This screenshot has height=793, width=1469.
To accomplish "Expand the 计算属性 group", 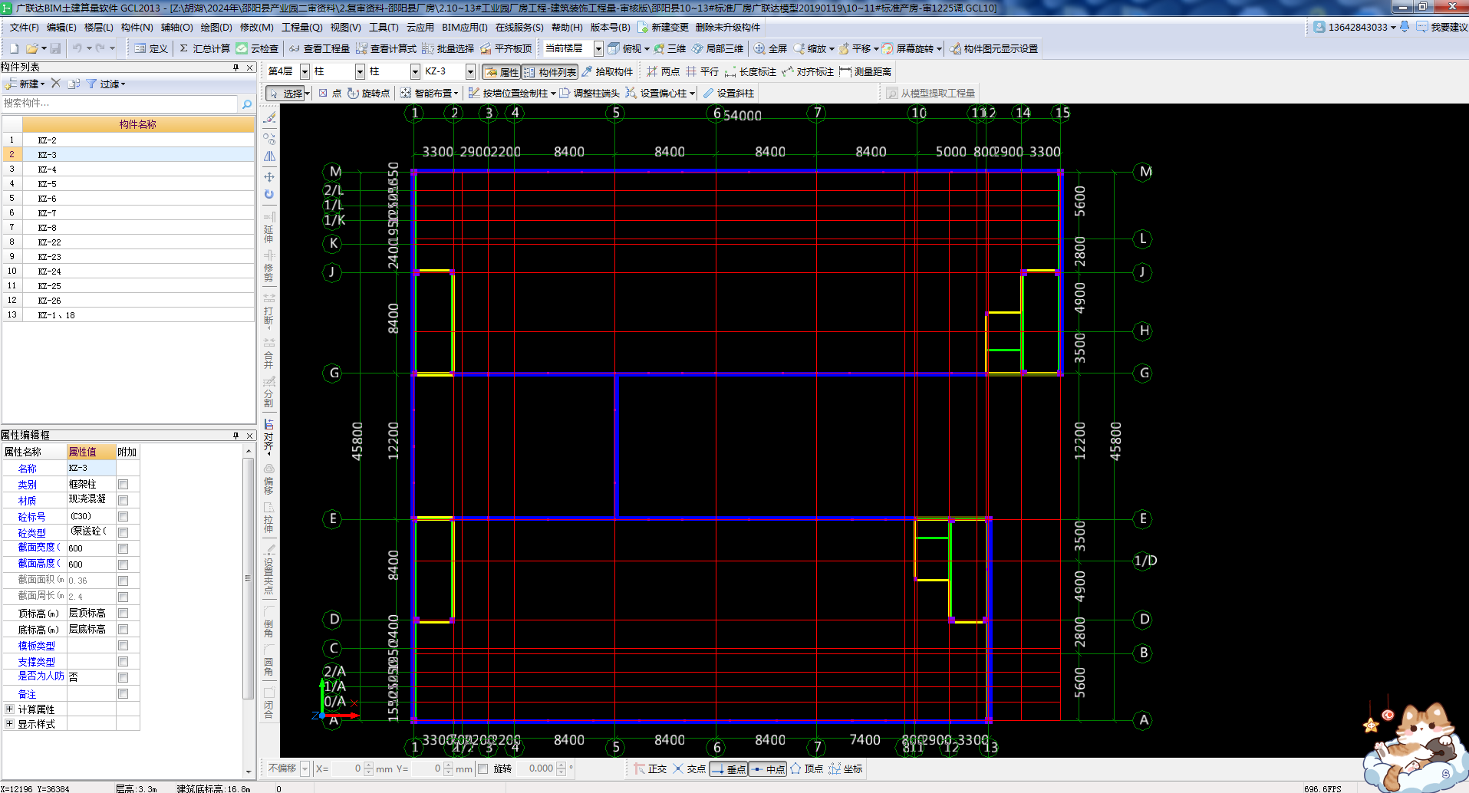I will click(9, 709).
